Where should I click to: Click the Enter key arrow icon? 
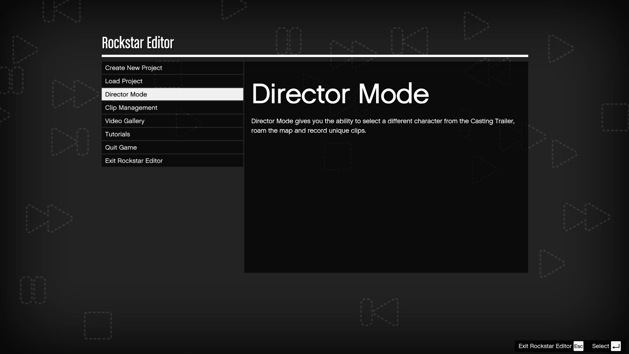(x=616, y=346)
